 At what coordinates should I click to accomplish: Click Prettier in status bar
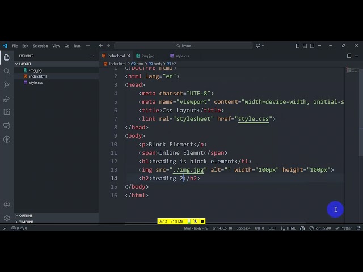343,228
